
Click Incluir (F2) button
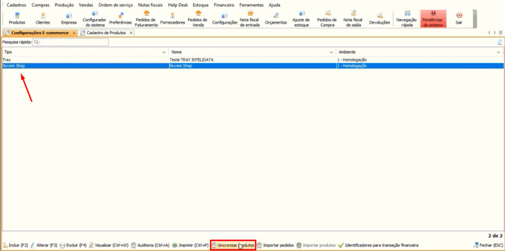tap(16, 245)
